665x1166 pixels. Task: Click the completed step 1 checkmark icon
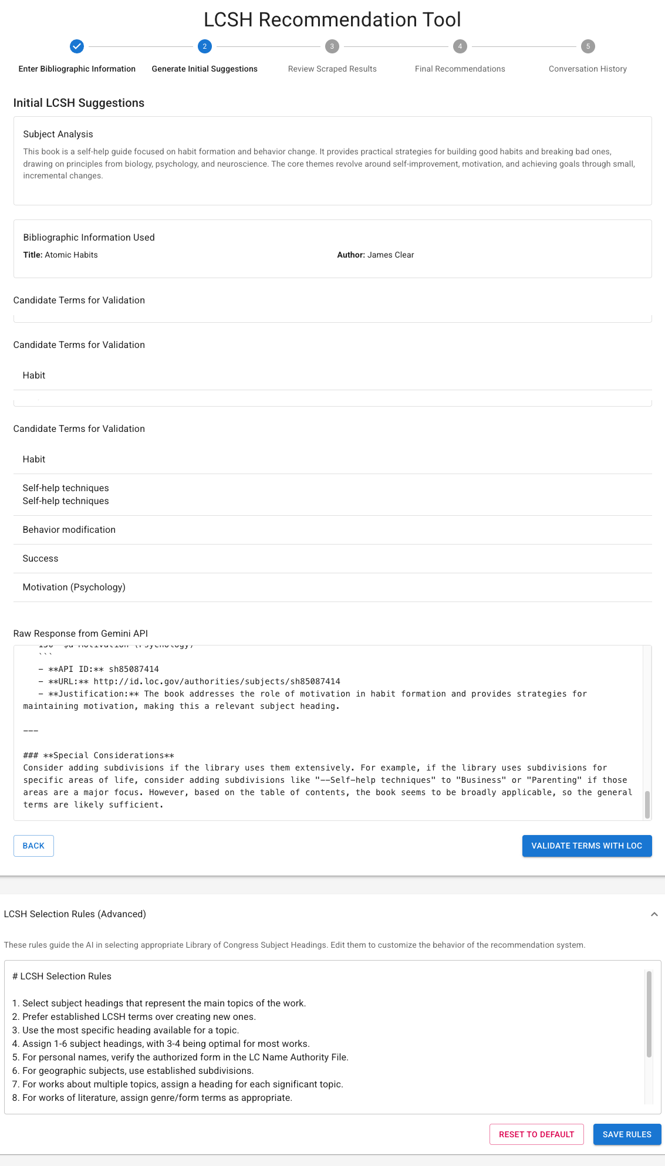click(77, 46)
